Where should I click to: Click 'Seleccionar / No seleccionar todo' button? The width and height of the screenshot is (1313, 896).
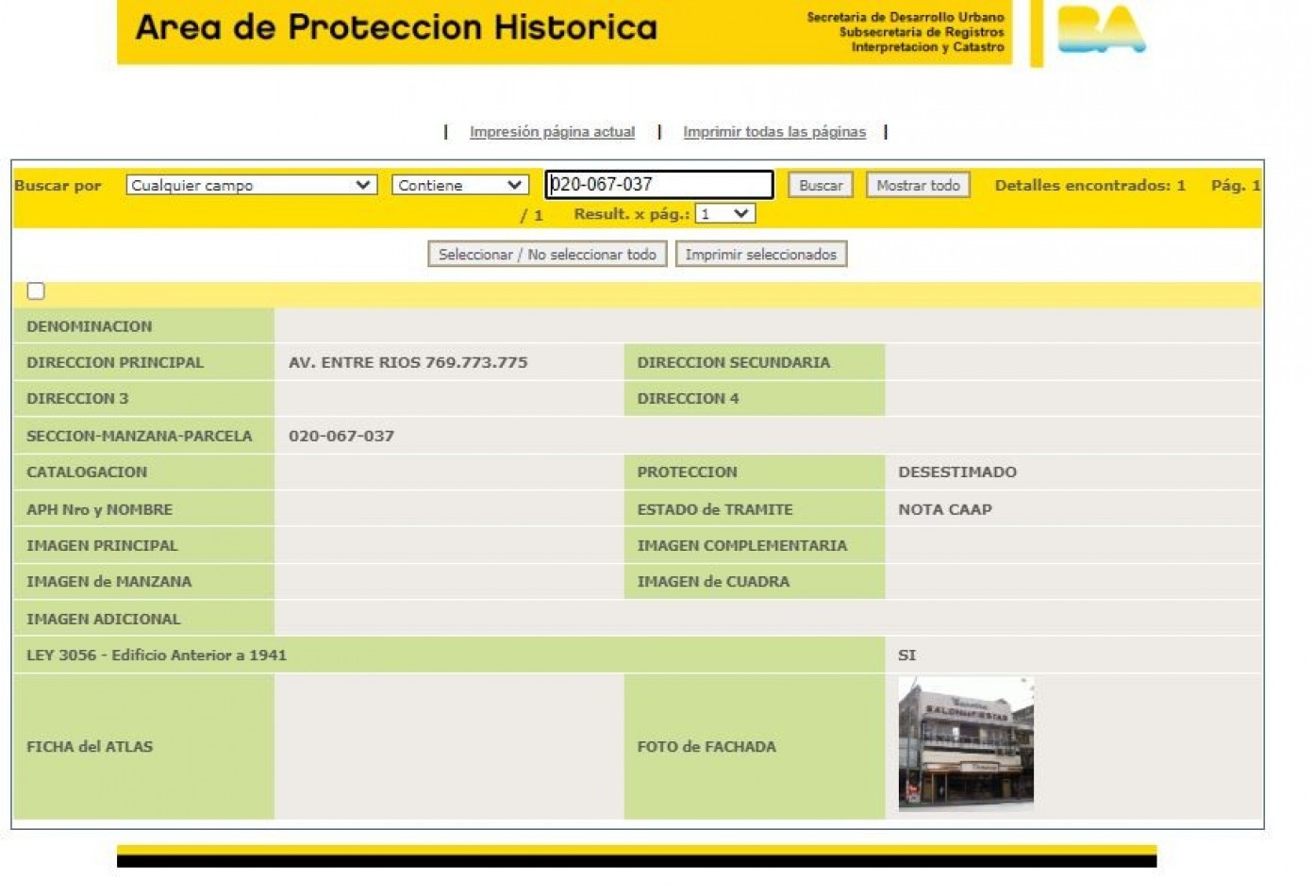click(x=547, y=254)
